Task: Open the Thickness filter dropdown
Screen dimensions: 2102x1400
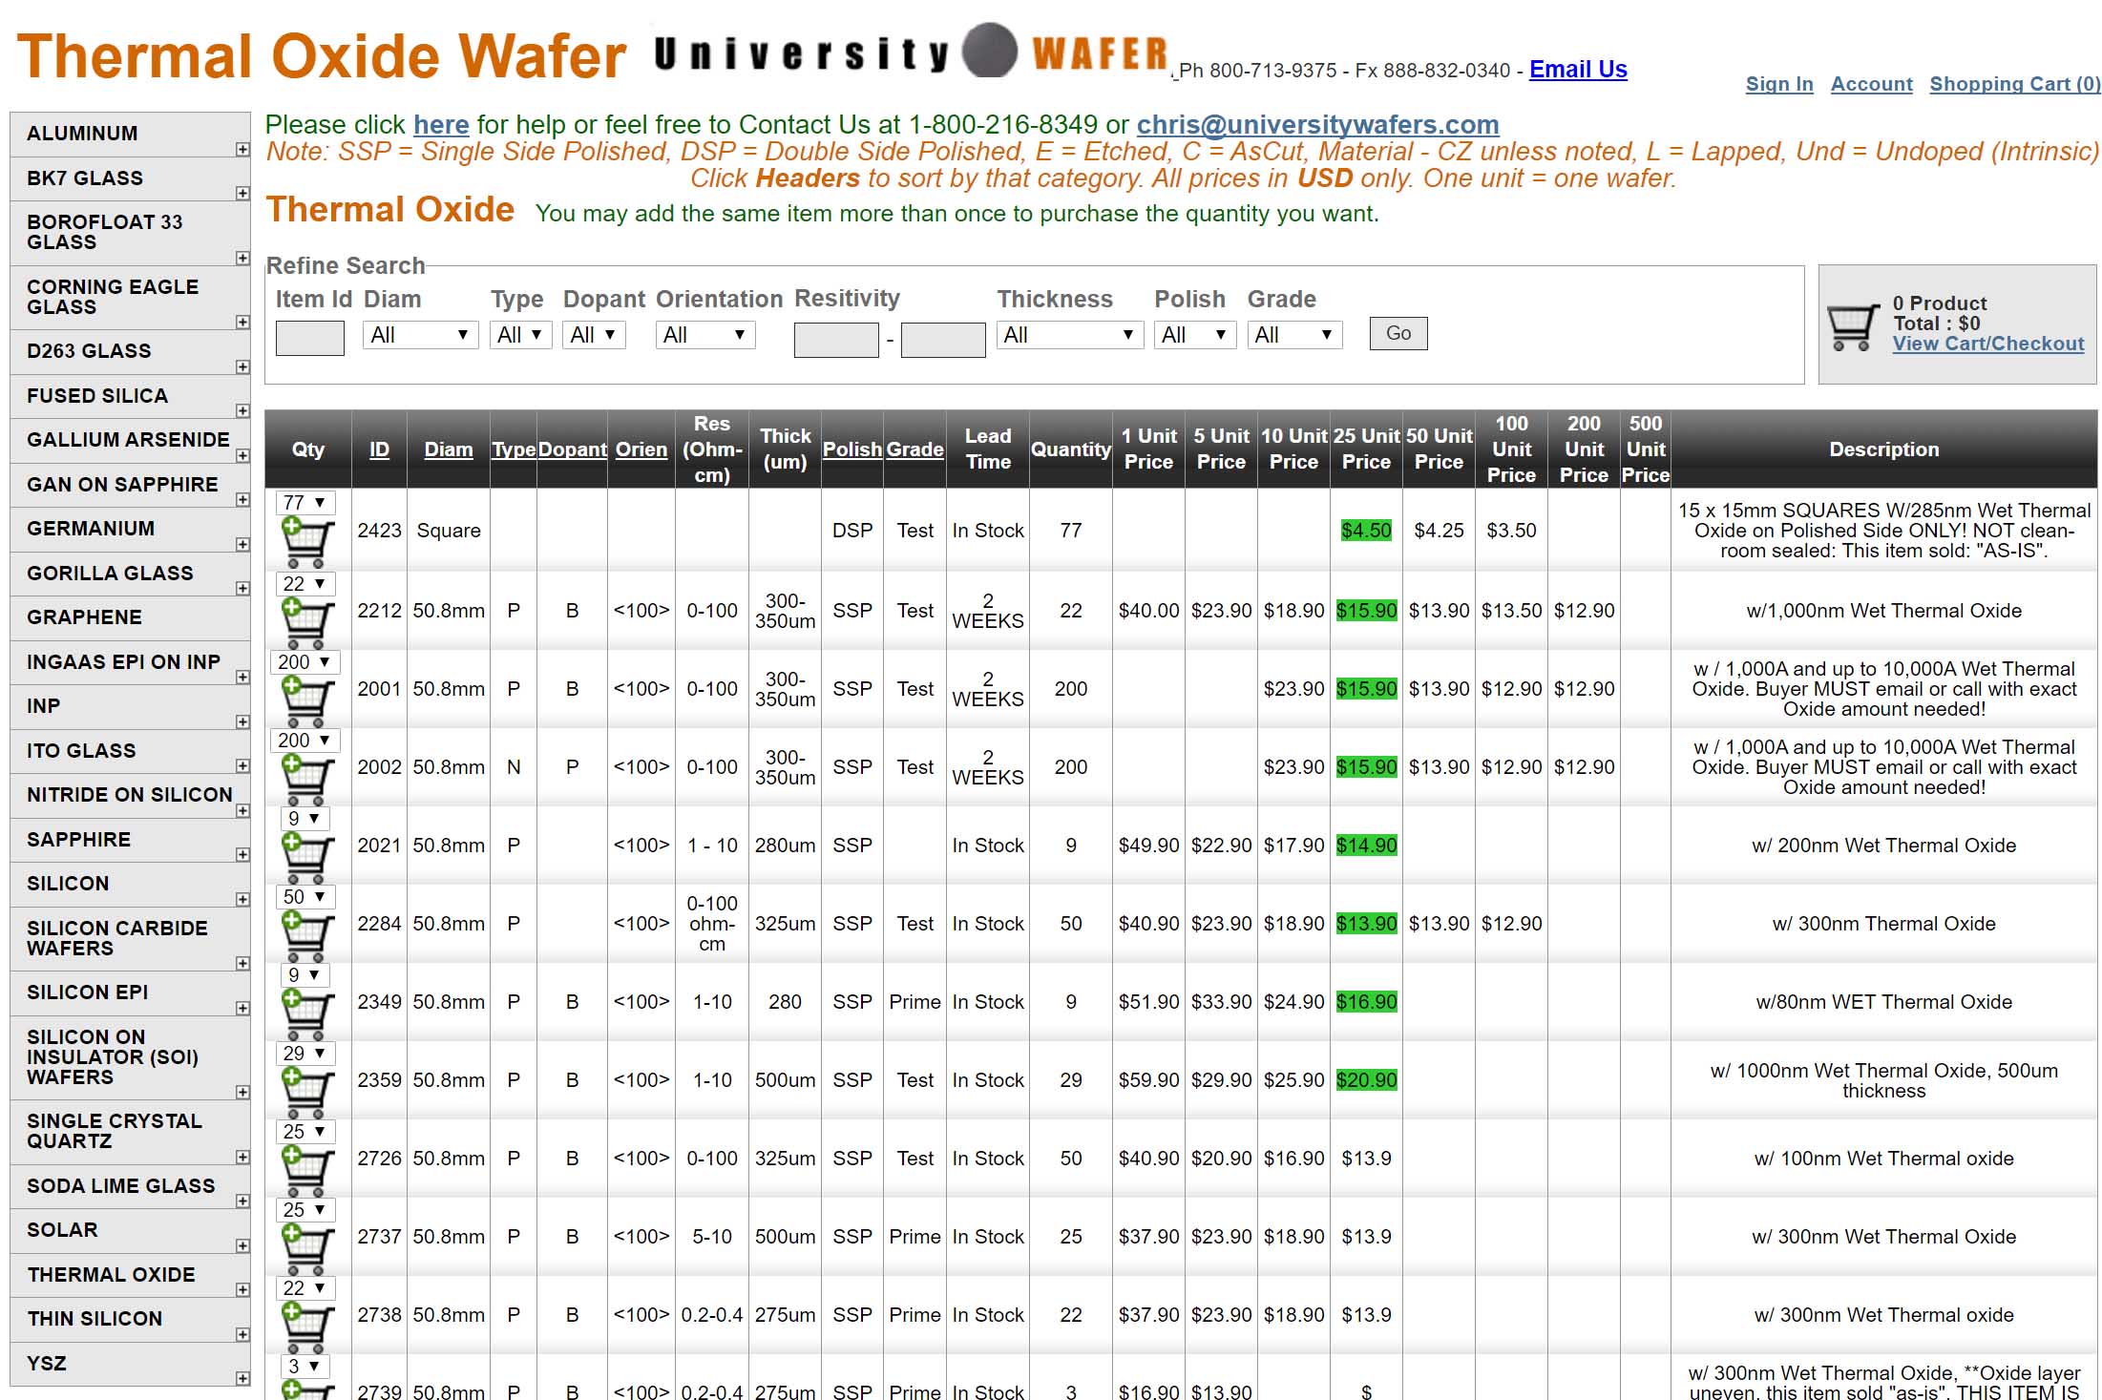Action: click(1069, 335)
